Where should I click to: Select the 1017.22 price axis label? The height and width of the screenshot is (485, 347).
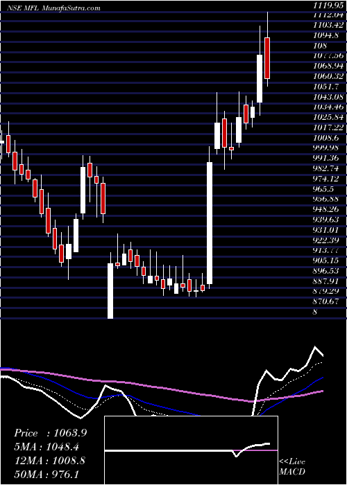328,127
